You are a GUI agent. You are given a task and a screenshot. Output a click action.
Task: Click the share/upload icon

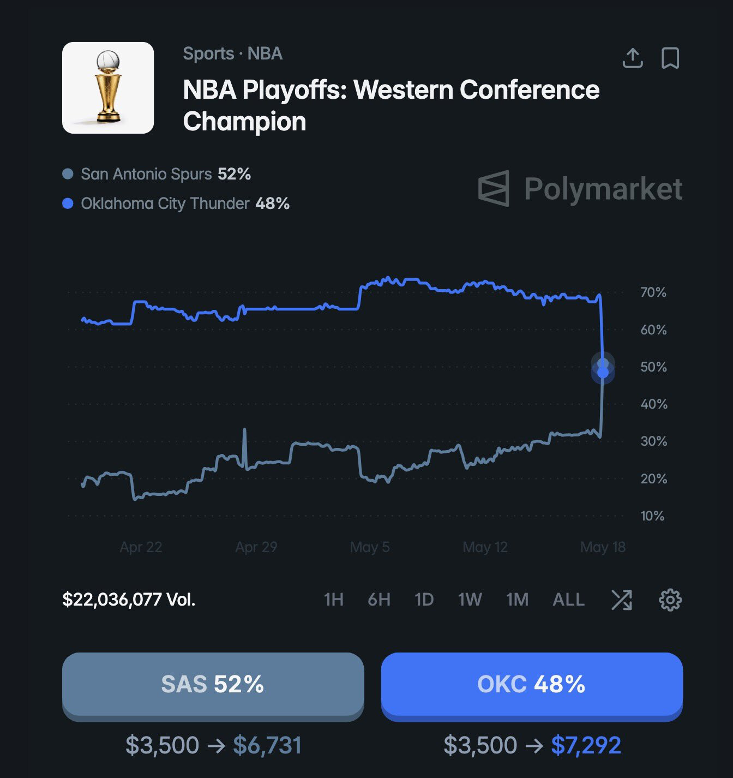click(x=633, y=58)
